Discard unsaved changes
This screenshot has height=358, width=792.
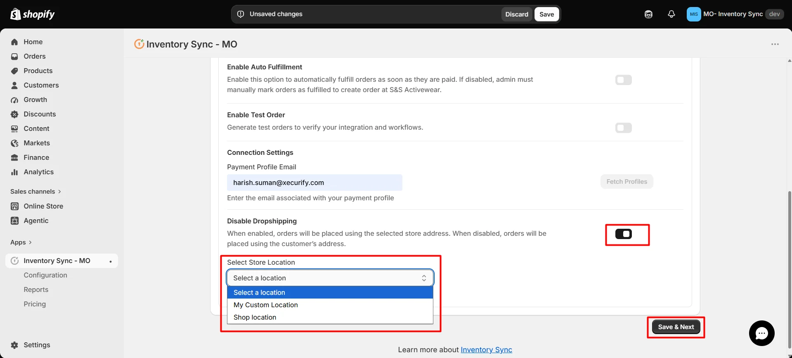click(x=517, y=14)
